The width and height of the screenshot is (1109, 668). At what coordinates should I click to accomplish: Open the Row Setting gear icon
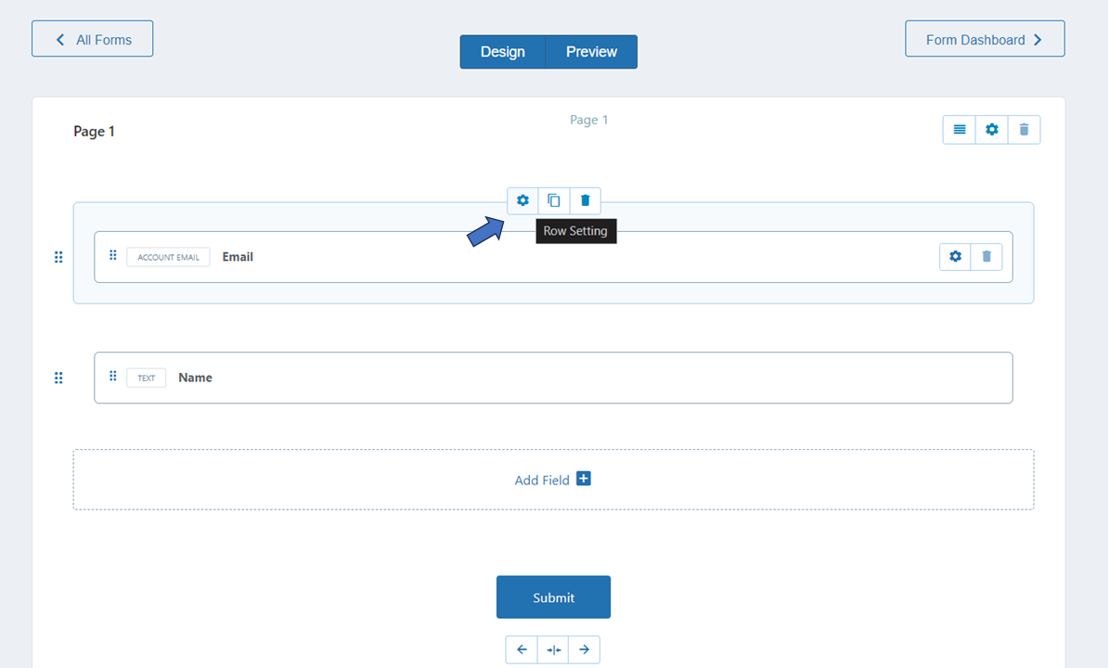coord(522,200)
